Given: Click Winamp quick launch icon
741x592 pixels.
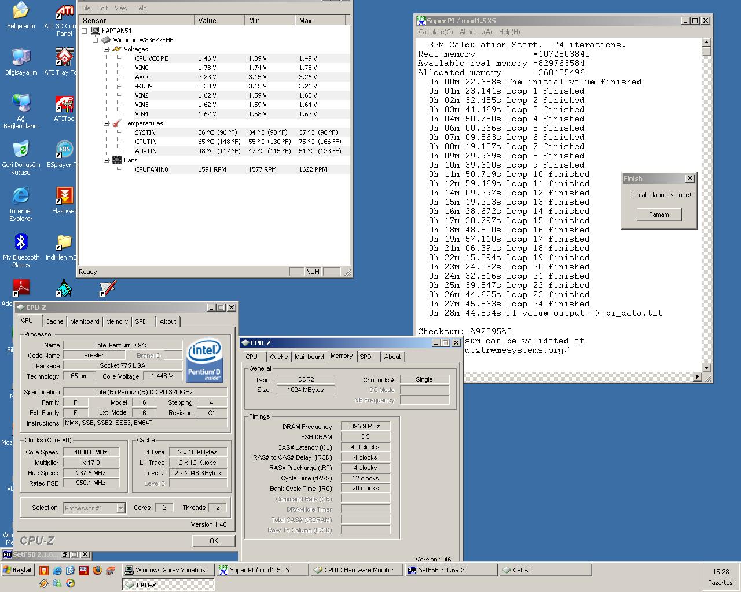Looking at the screenshot, I should pos(44,583).
